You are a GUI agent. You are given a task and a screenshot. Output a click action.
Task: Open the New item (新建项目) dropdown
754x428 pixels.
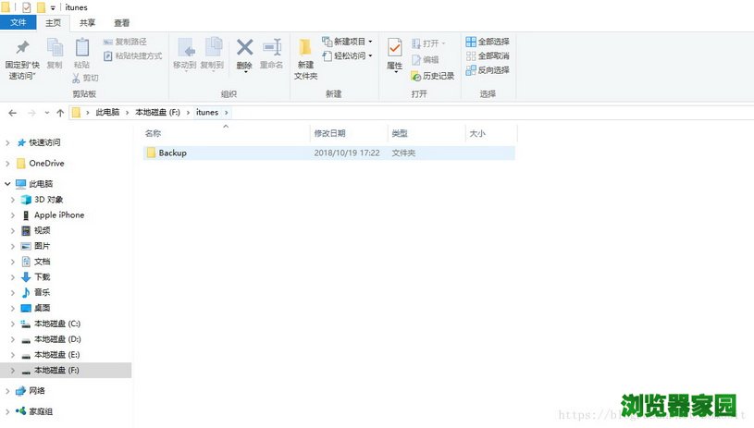348,42
